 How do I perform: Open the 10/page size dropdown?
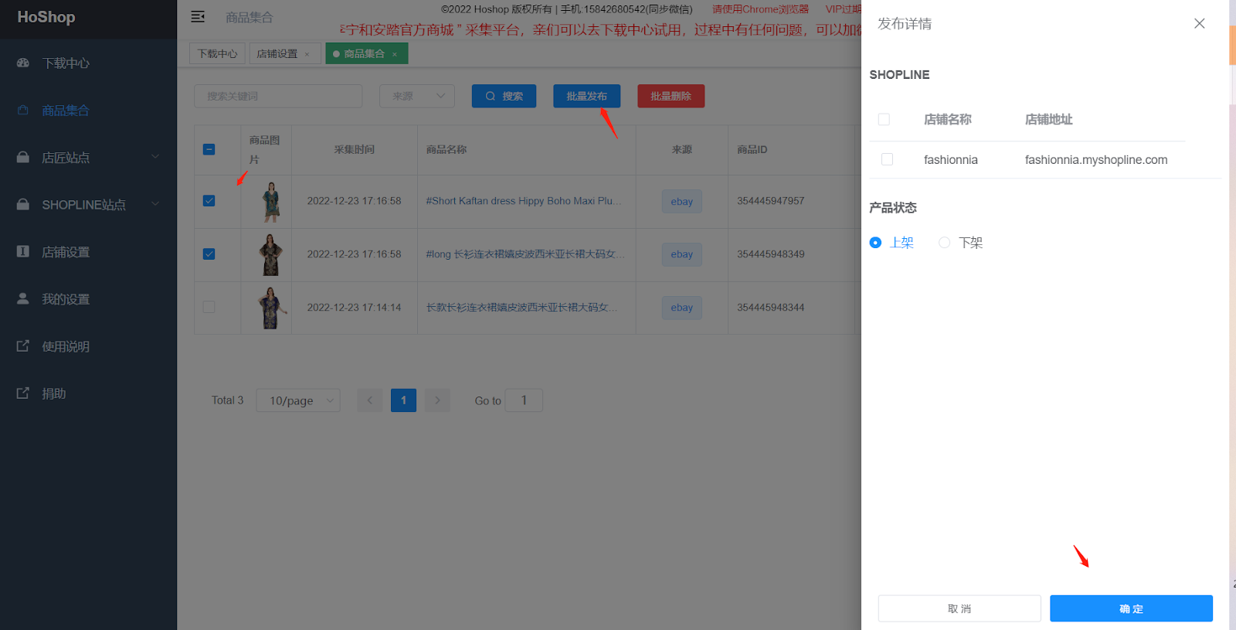coord(298,400)
